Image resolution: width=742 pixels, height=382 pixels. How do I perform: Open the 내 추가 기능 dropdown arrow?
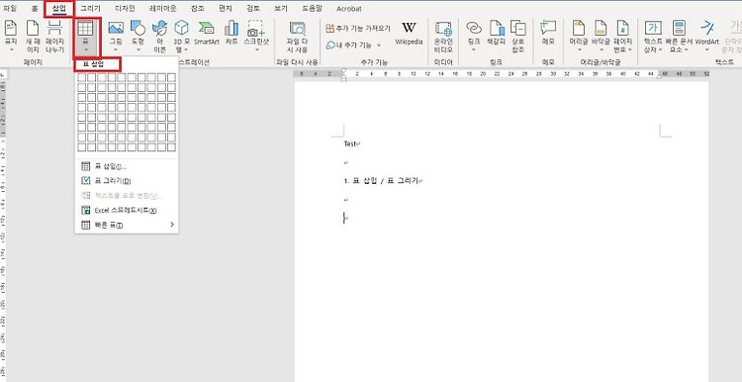[379, 46]
